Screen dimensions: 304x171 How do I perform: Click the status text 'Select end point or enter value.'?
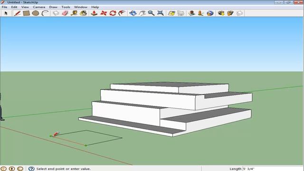point(63,169)
